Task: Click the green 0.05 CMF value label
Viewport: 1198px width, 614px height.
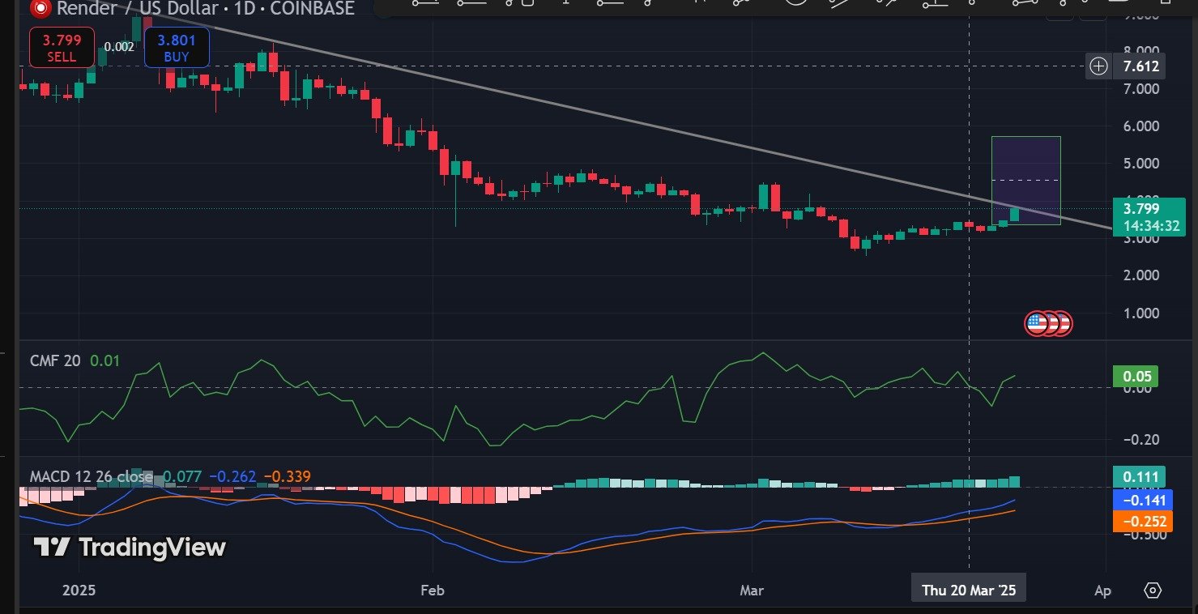Action: tap(1139, 376)
